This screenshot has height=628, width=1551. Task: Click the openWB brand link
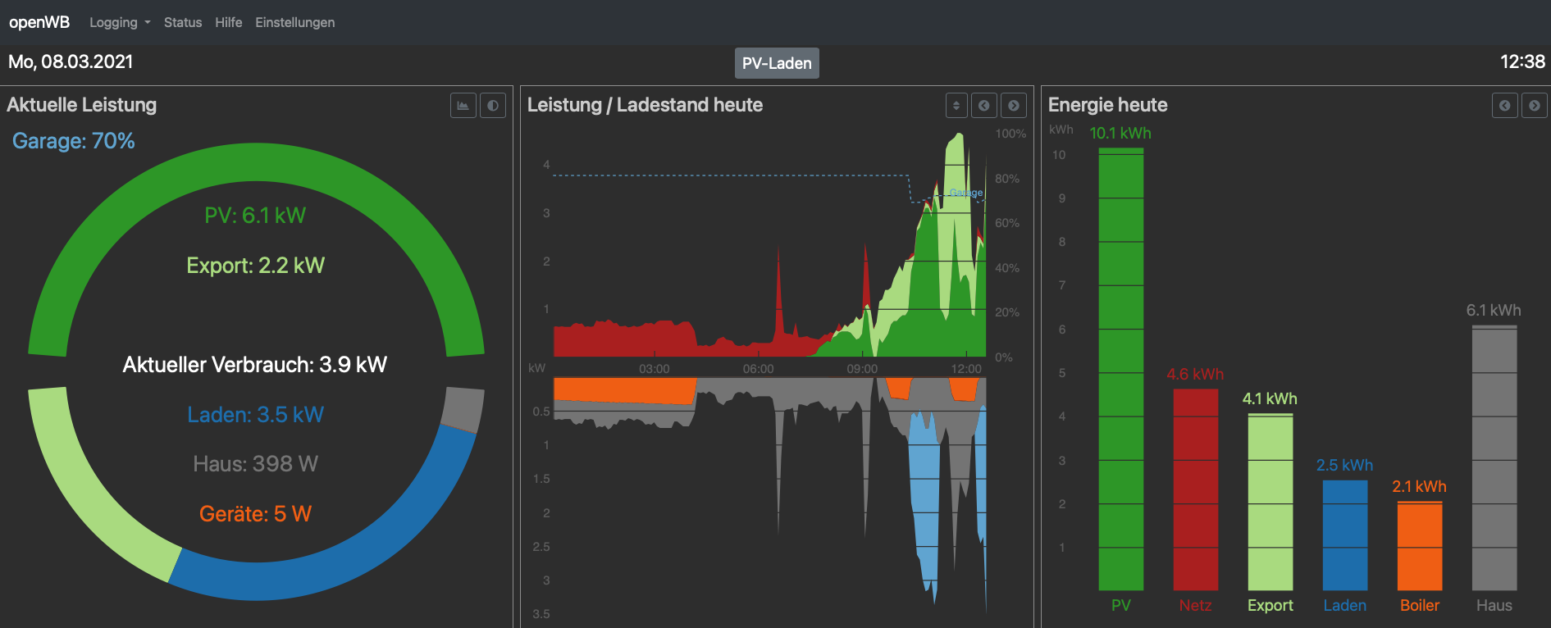click(39, 22)
